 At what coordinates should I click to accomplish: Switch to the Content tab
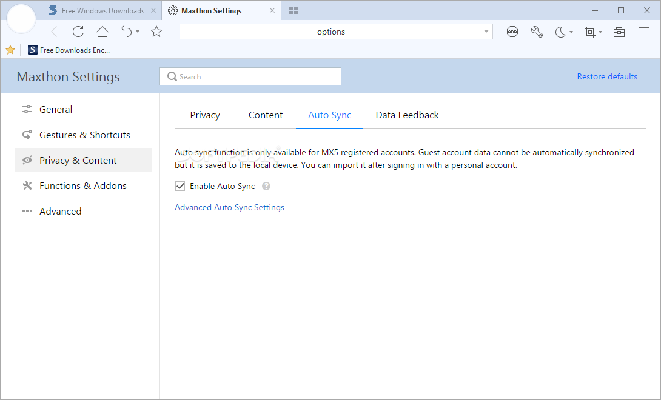[266, 115]
